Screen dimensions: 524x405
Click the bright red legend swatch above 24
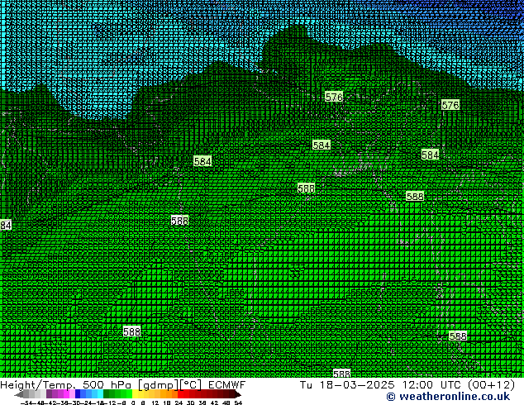[180, 393]
